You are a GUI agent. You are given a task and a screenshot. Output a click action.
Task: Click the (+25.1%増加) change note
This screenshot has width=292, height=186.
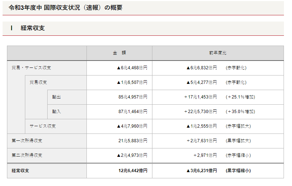(x=240, y=97)
